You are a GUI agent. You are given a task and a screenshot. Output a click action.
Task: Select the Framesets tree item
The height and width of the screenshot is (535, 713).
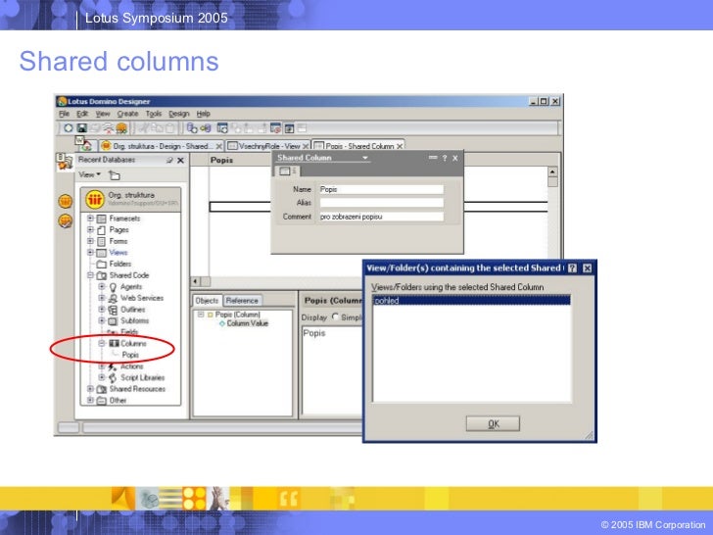[124, 219]
